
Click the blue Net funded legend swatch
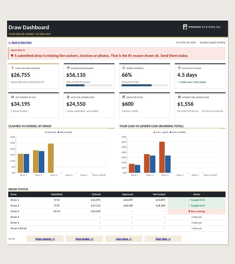58,132
